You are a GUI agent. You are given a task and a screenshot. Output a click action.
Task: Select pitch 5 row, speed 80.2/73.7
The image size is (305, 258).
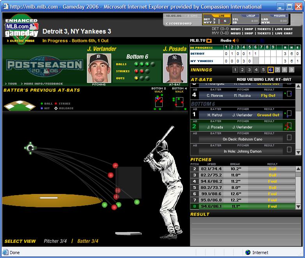tap(243, 187)
